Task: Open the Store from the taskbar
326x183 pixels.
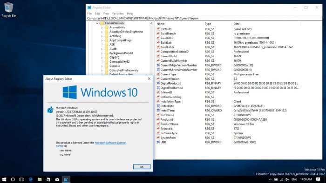Action: [48, 179]
